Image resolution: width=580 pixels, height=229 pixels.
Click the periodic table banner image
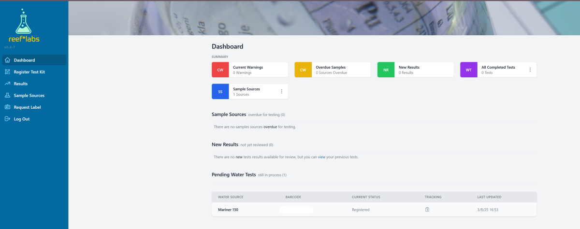coord(324,18)
